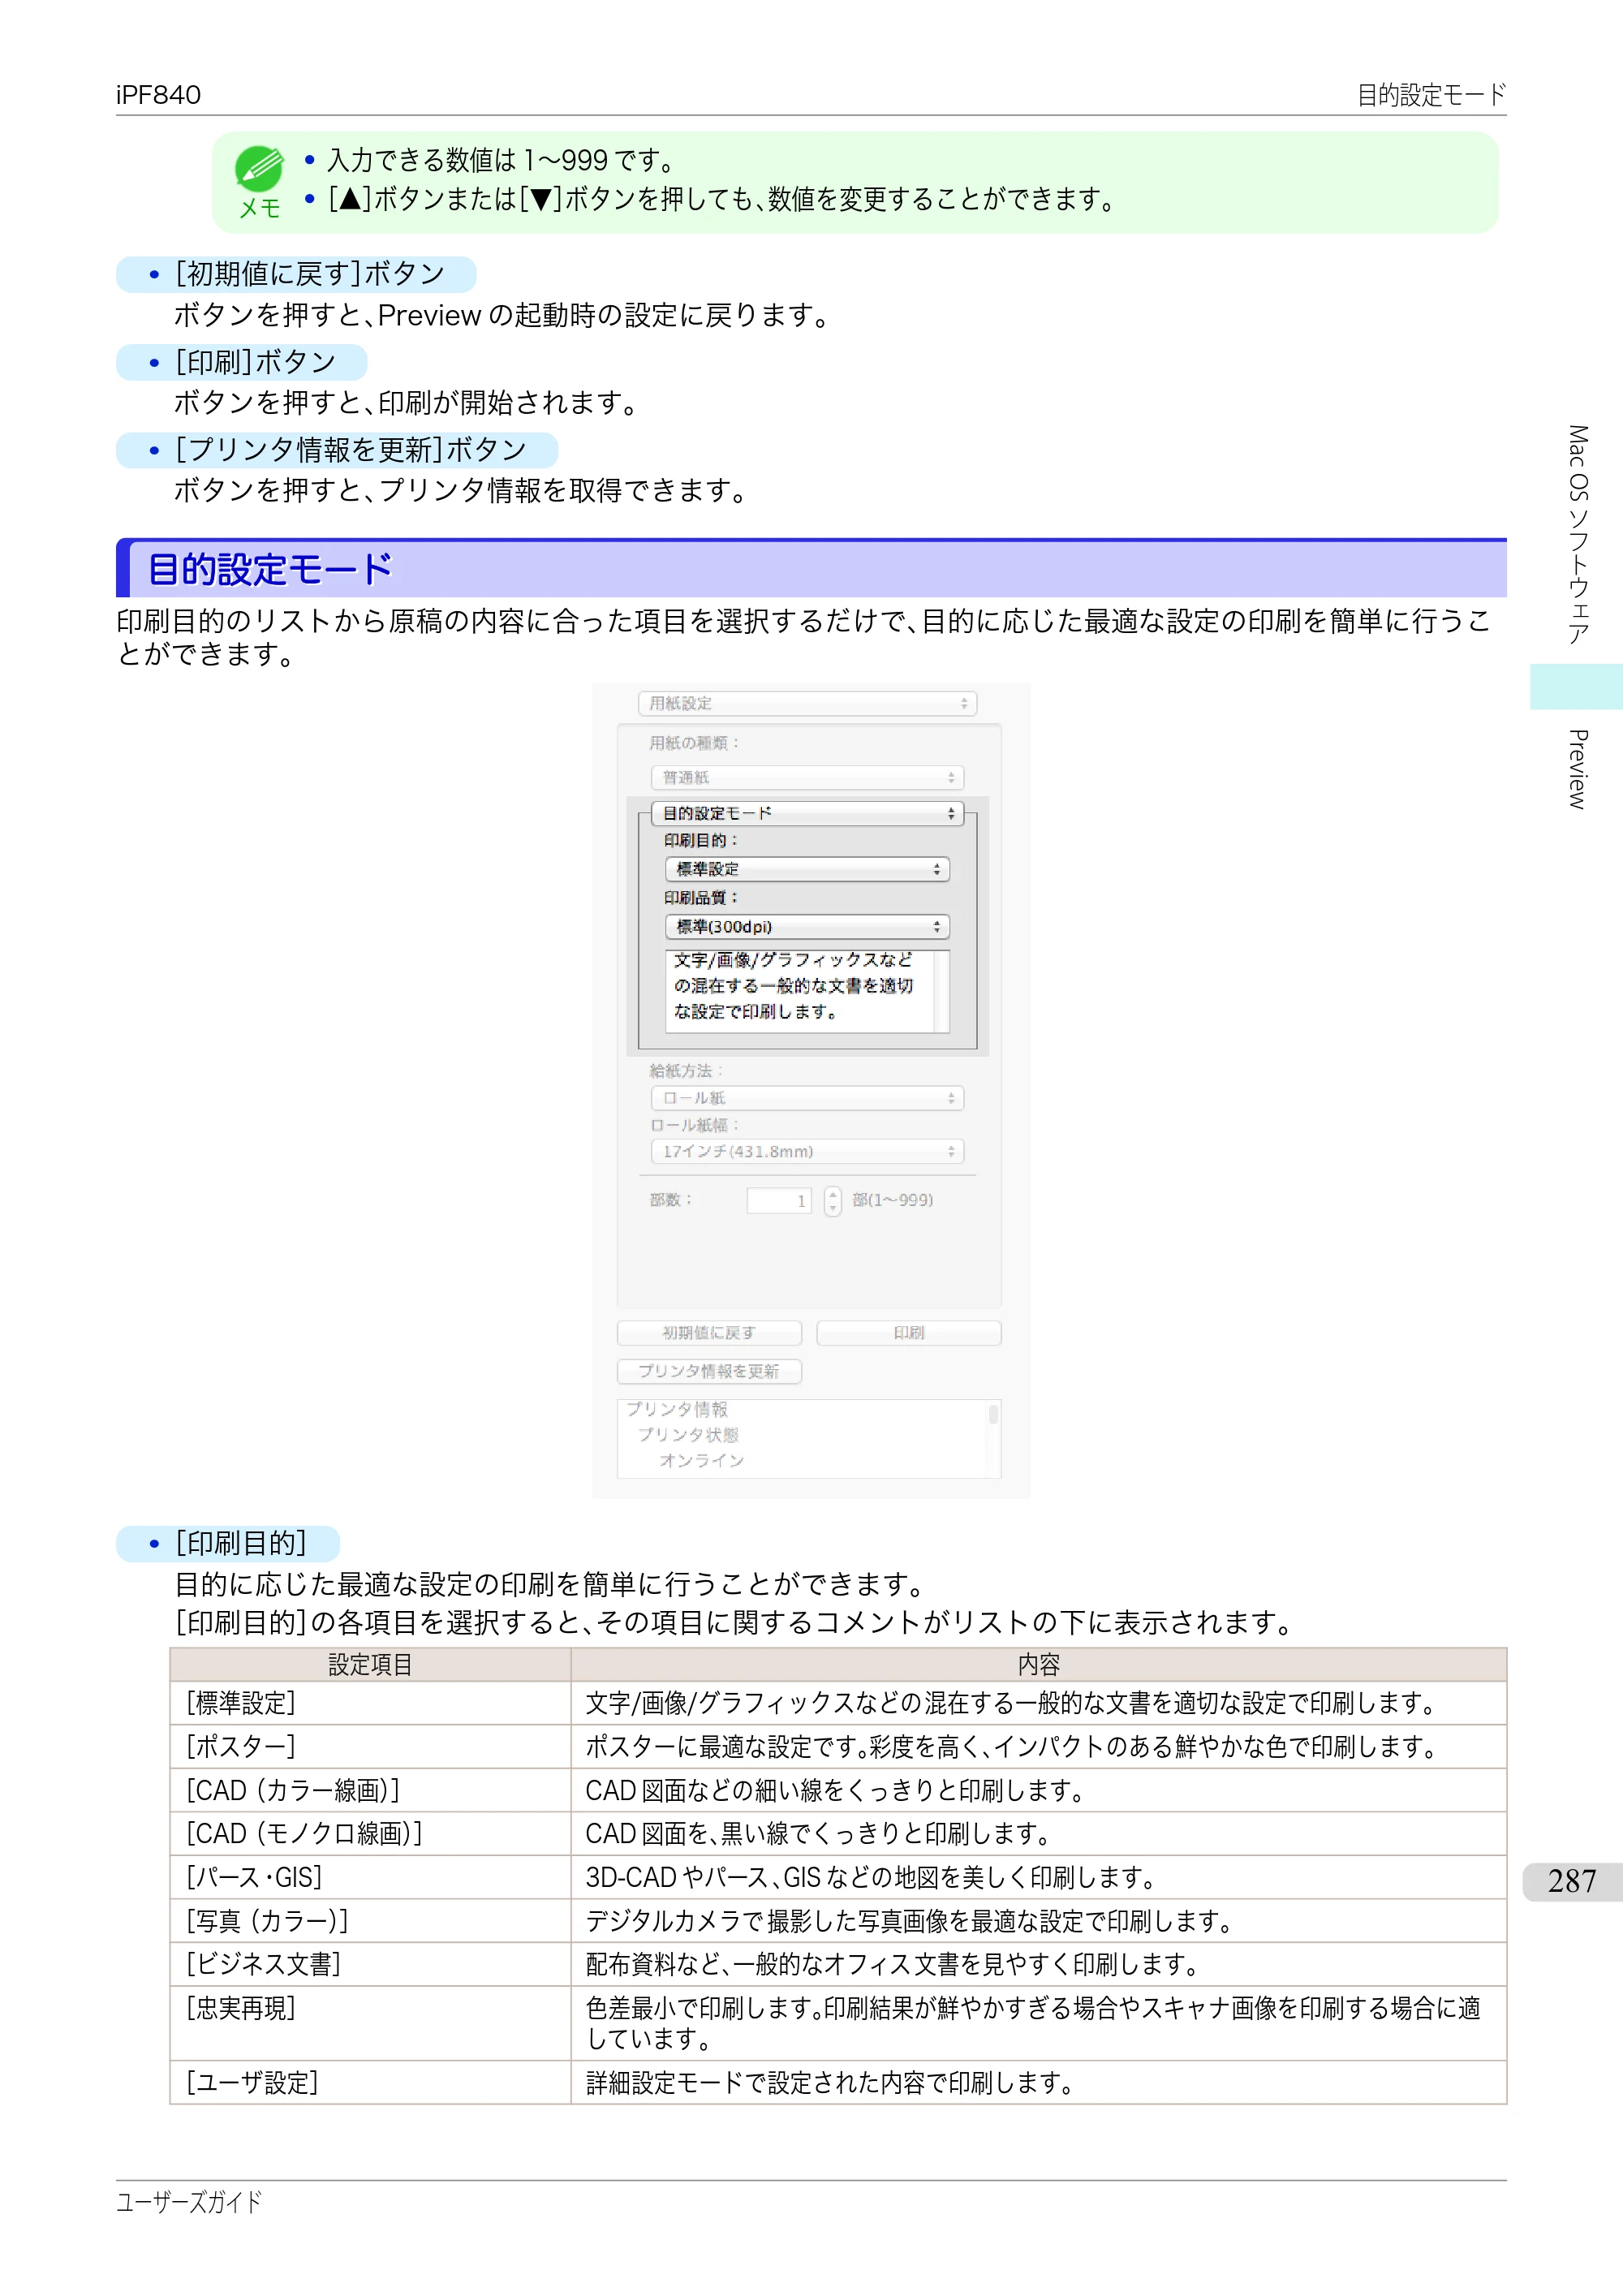Click the print purpose comment scrollbar
The height and width of the screenshot is (2296, 1623).
click(x=942, y=991)
